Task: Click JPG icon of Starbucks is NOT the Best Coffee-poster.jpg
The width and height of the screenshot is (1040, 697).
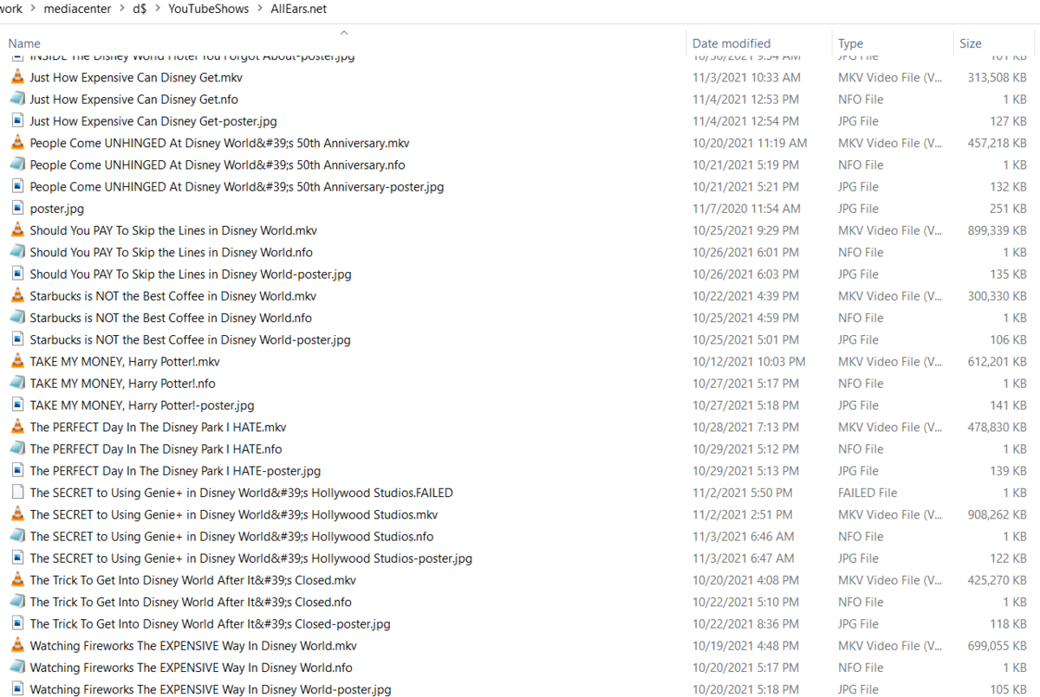Action: point(17,339)
